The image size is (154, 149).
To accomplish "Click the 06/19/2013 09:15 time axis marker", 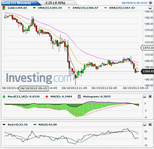I will click(x=33, y=88).
